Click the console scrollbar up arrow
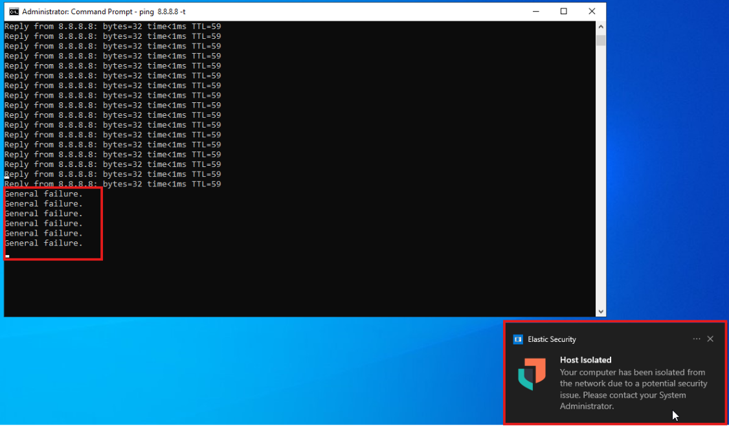Image resolution: width=729 pixels, height=426 pixels. point(601,27)
